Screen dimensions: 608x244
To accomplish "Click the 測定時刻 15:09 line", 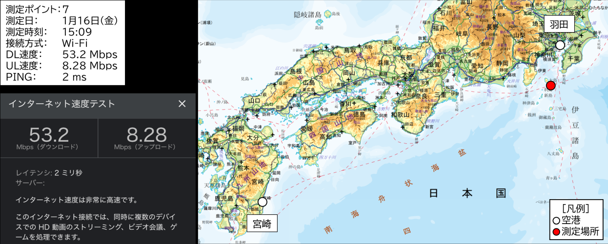I will 49,32.
